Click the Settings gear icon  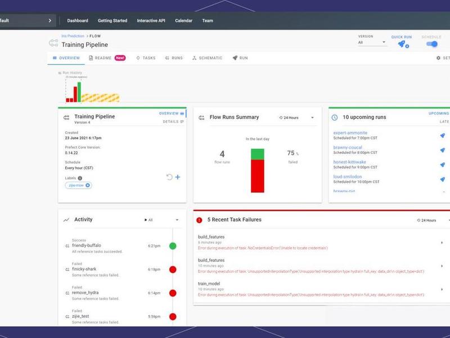[x=438, y=58]
